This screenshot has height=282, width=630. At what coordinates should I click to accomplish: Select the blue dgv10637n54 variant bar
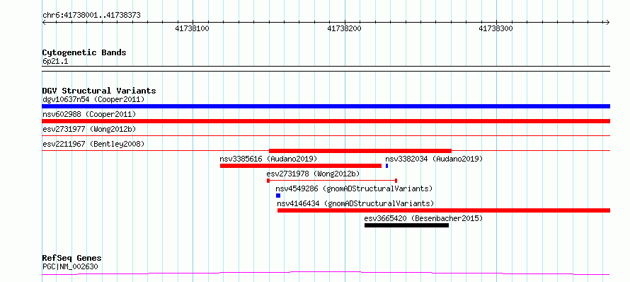coord(326,106)
